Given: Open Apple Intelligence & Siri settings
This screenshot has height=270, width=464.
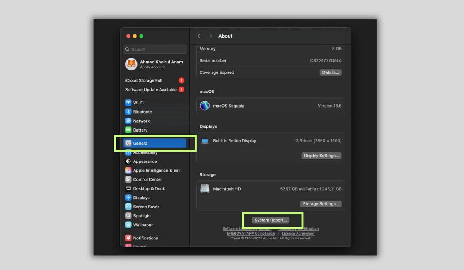Looking at the screenshot, I should click(x=129, y=170).
